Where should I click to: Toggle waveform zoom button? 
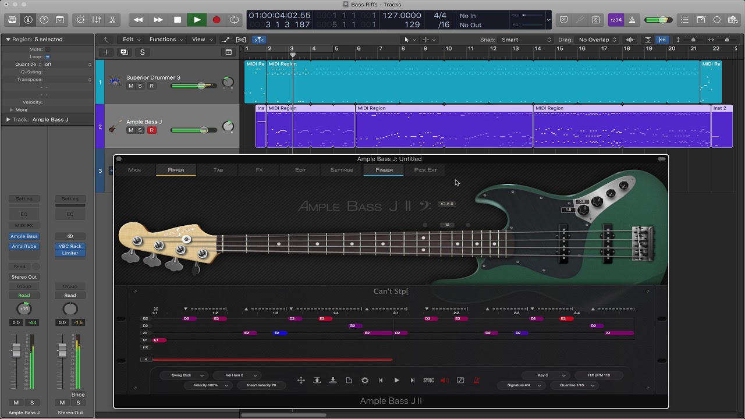click(630, 40)
